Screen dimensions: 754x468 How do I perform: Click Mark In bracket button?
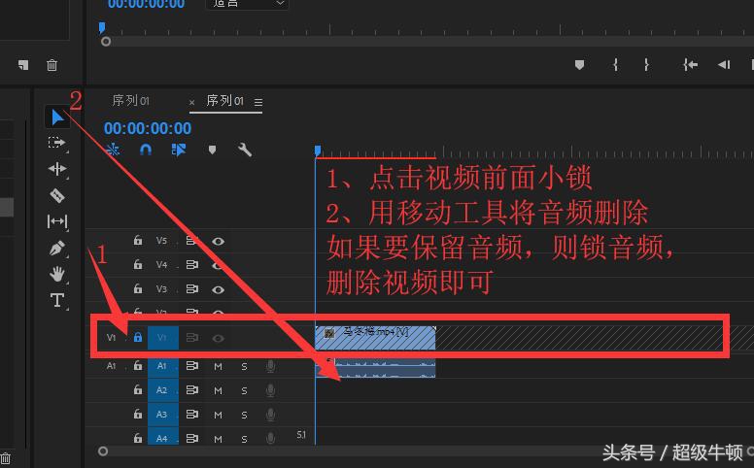pos(615,65)
